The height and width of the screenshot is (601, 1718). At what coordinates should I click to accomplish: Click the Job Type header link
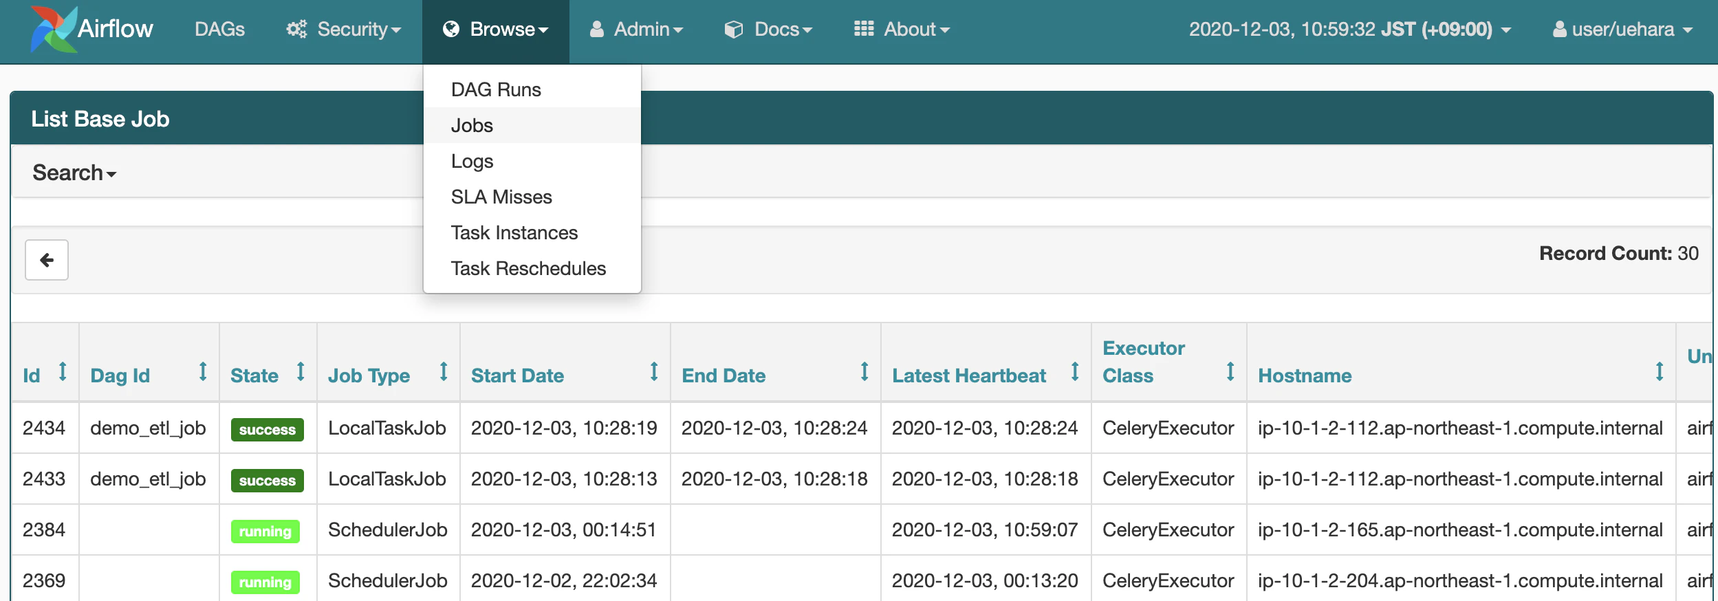pos(369,376)
